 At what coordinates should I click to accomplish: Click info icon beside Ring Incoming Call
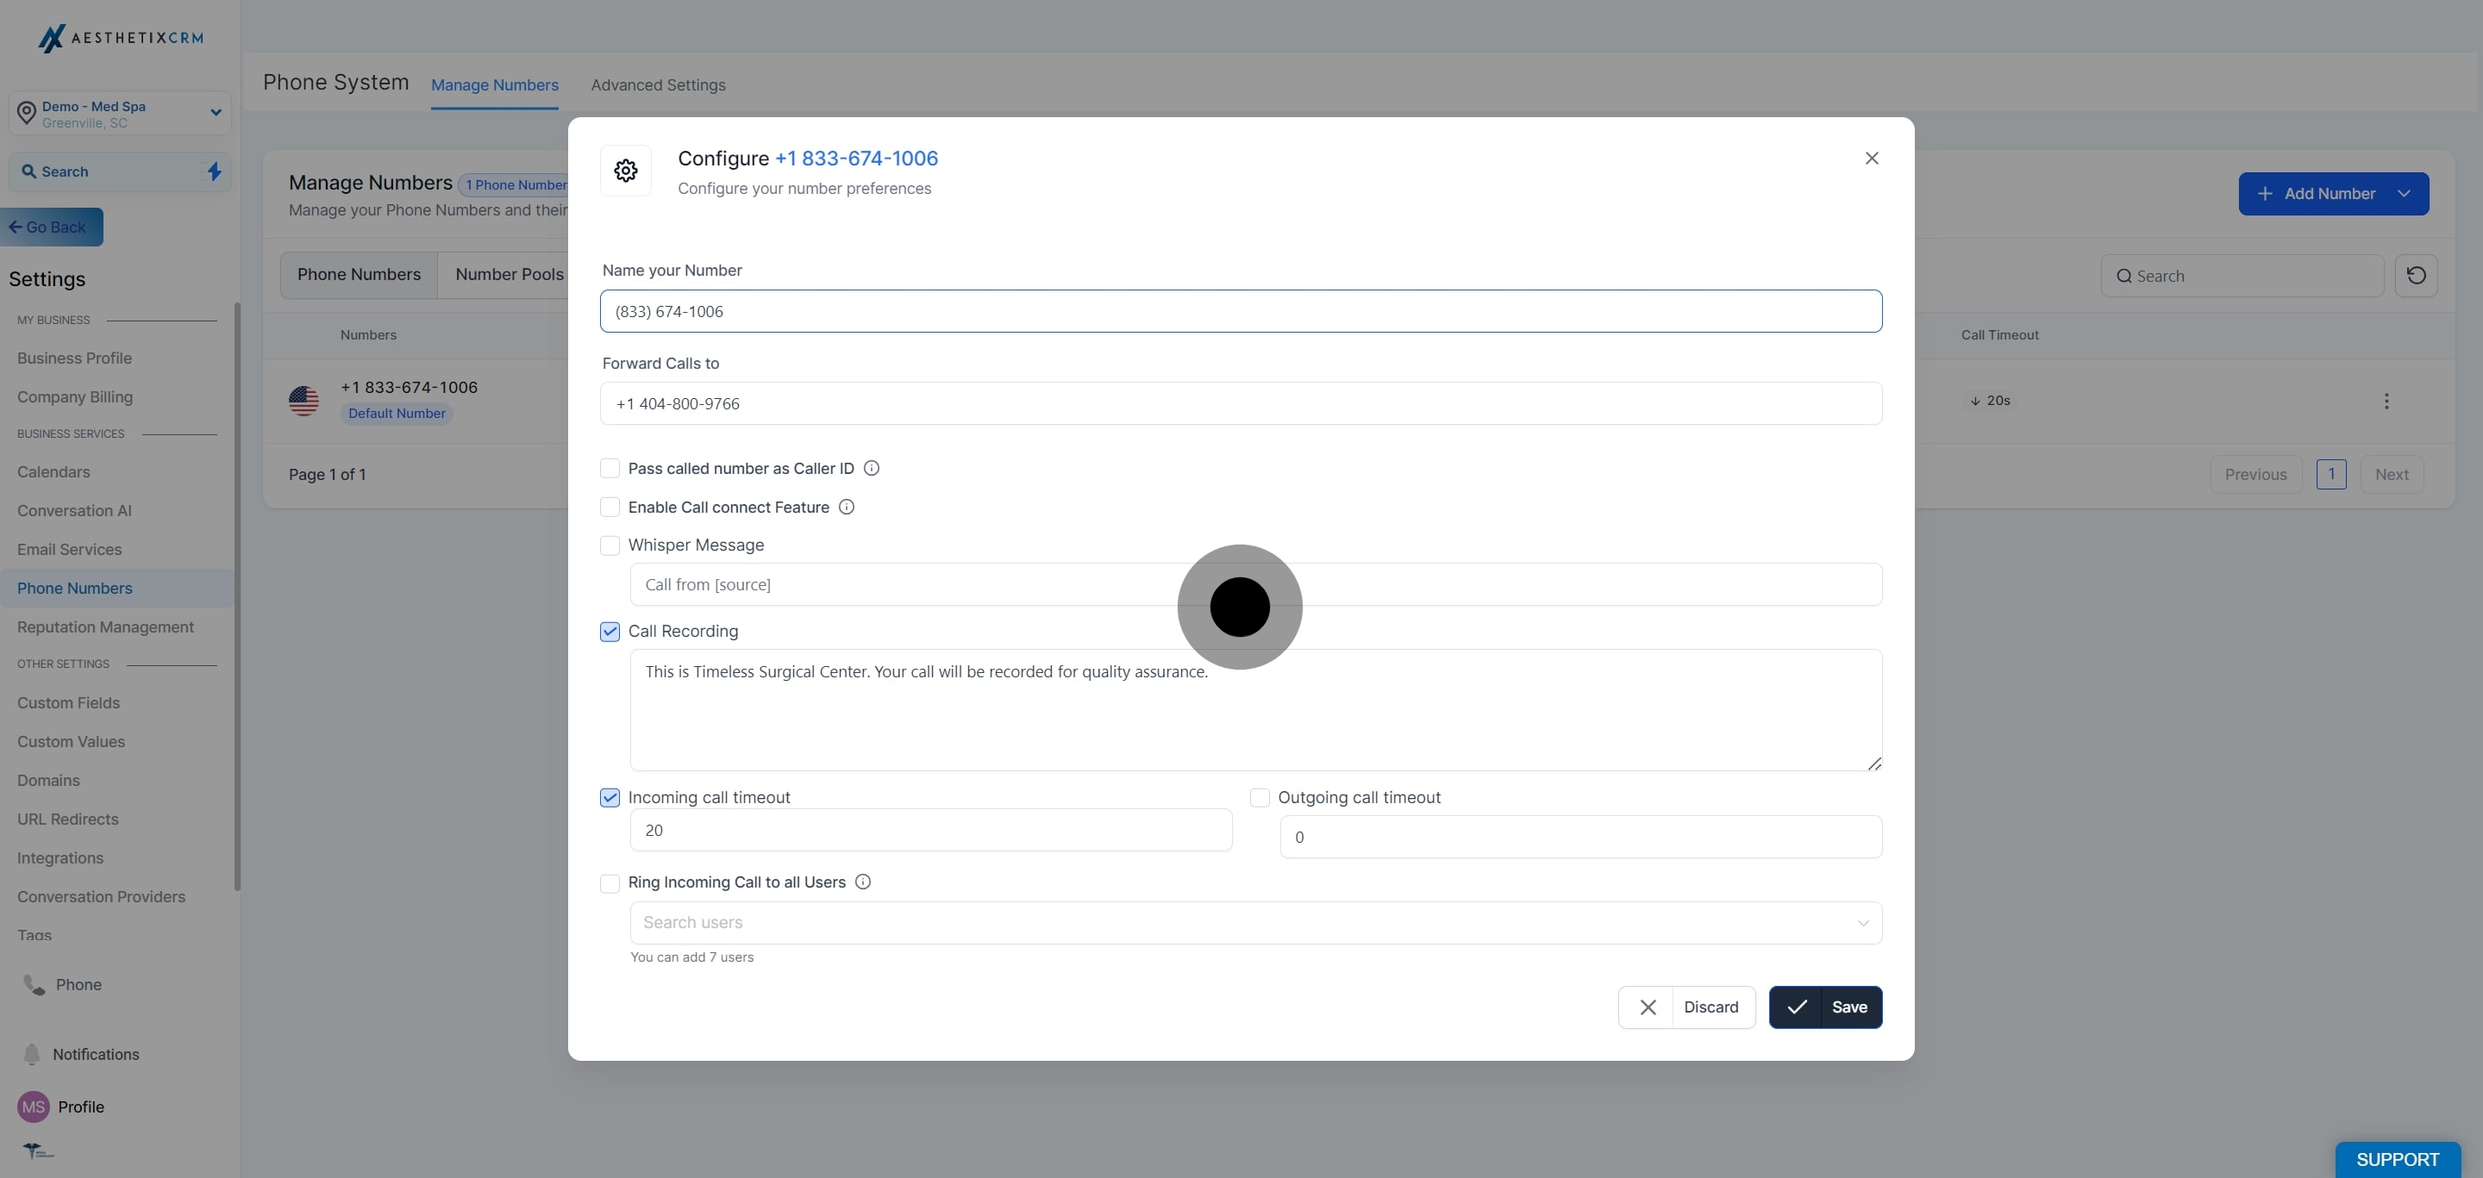pos(863,882)
